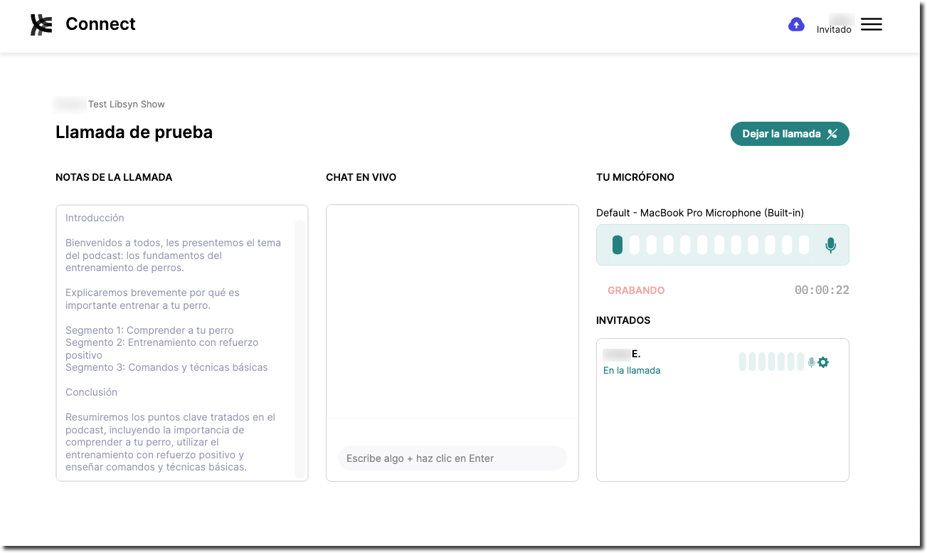Click the chat message input field
Screen dimensions: 927x553
(452, 458)
